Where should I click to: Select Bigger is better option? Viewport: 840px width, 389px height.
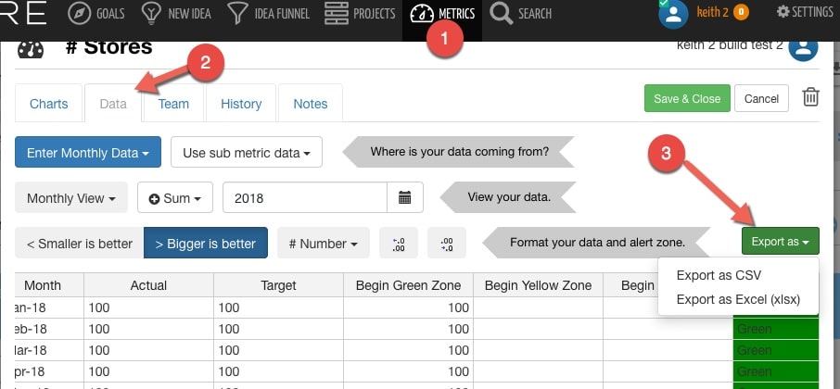pos(206,243)
